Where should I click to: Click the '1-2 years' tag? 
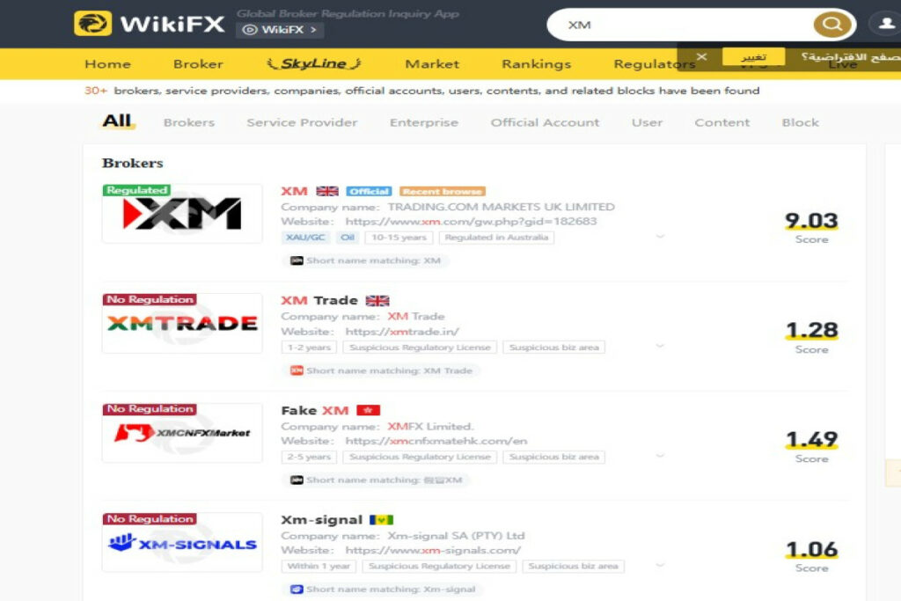[x=309, y=348]
